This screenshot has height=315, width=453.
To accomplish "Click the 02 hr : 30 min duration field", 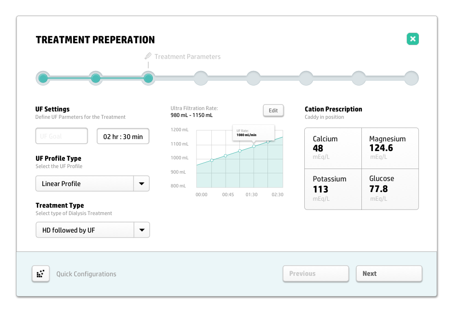I will point(123,136).
